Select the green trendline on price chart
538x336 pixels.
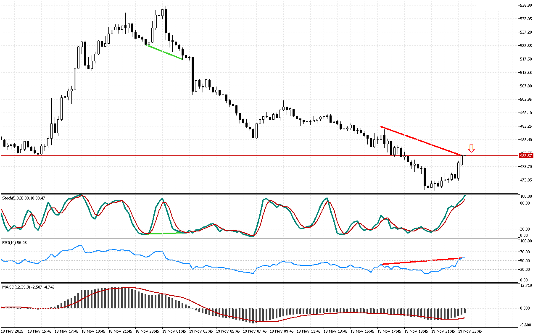(x=164, y=52)
